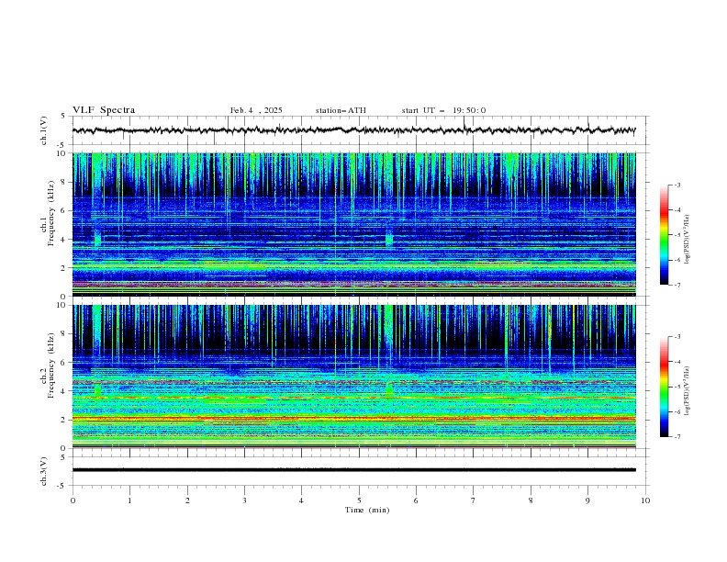The width and height of the screenshot is (727, 562).
Task: Click time axis tick label "8"
Action: point(531,500)
